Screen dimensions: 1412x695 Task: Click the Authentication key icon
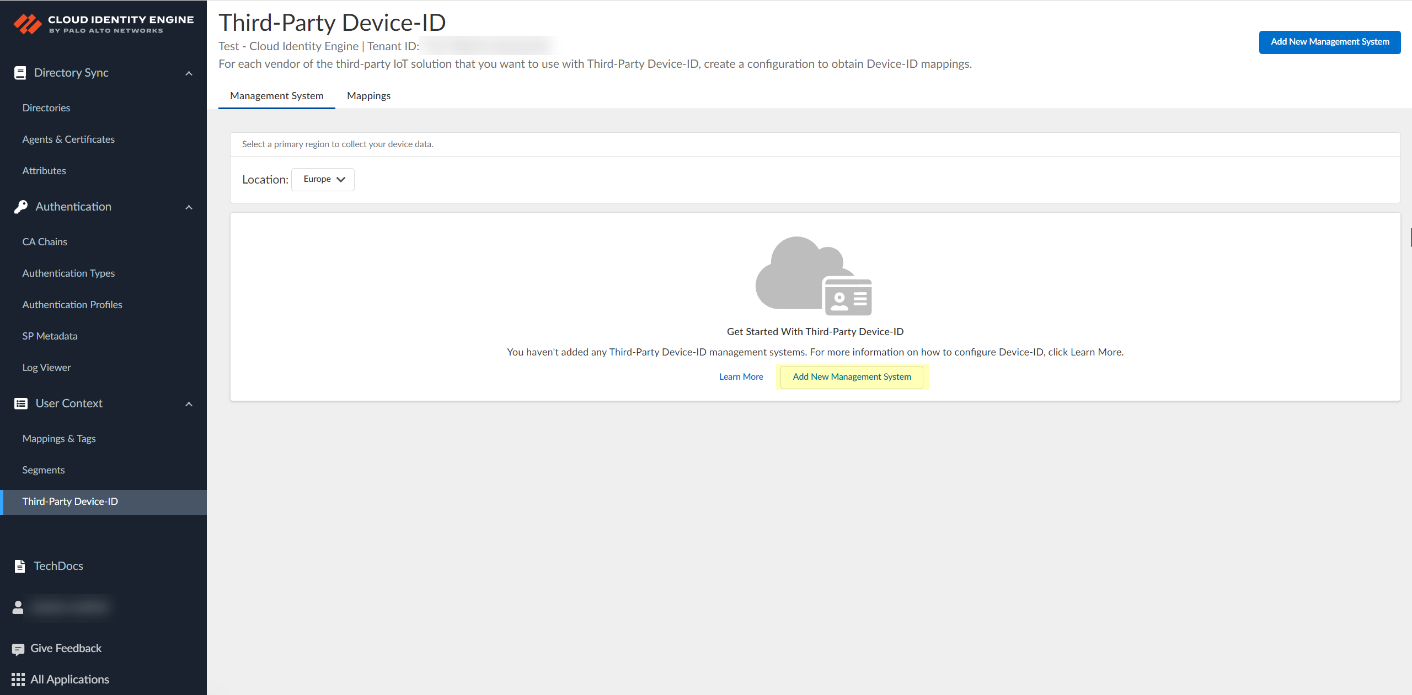pyautogui.click(x=21, y=207)
